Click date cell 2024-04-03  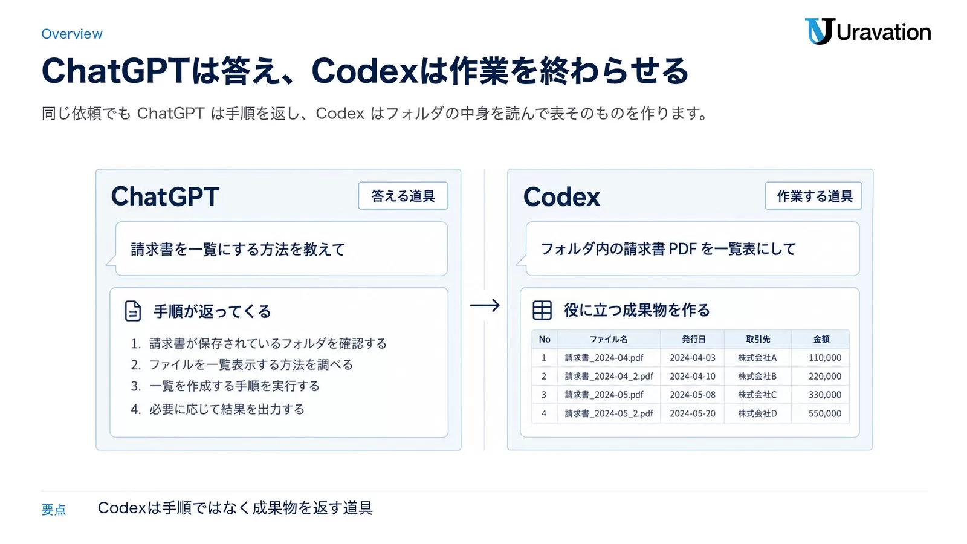point(693,358)
